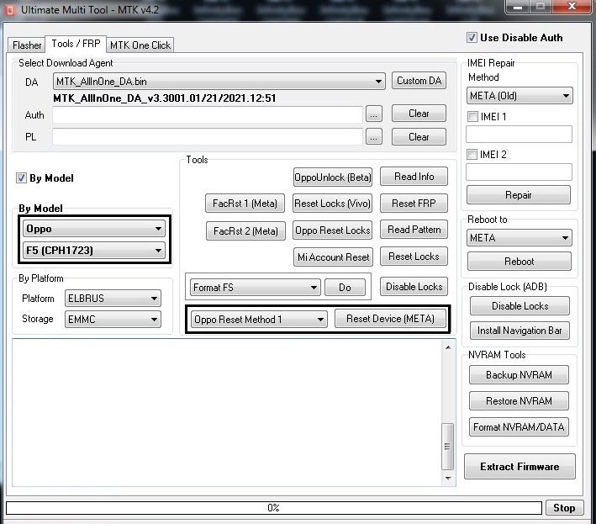Viewport: 596px width, 524px height.
Task: Click the Custom DA button
Action: coord(419,81)
